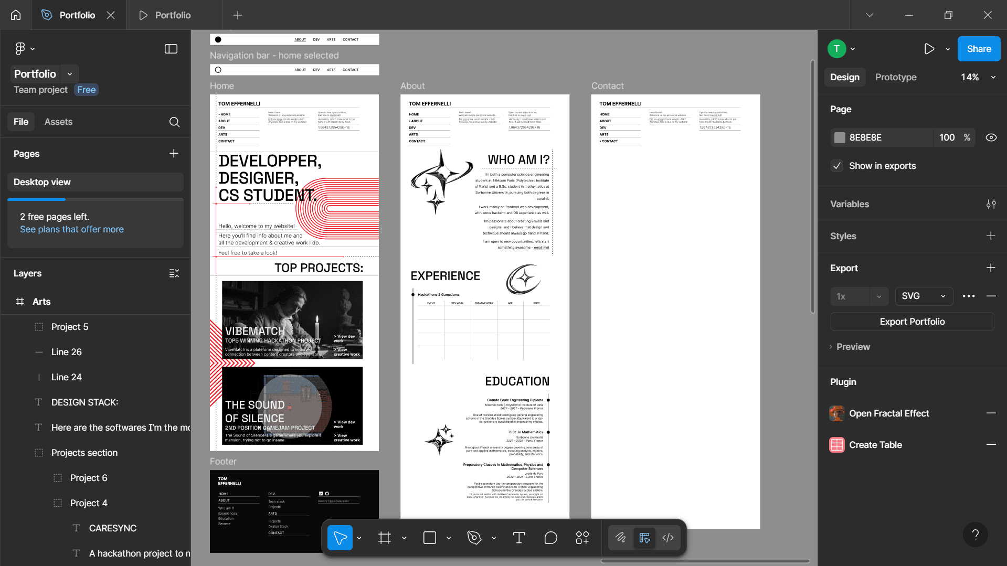Image resolution: width=1007 pixels, height=566 pixels.
Task: Open the zoom level 14% dropdown
Action: point(978,77)
